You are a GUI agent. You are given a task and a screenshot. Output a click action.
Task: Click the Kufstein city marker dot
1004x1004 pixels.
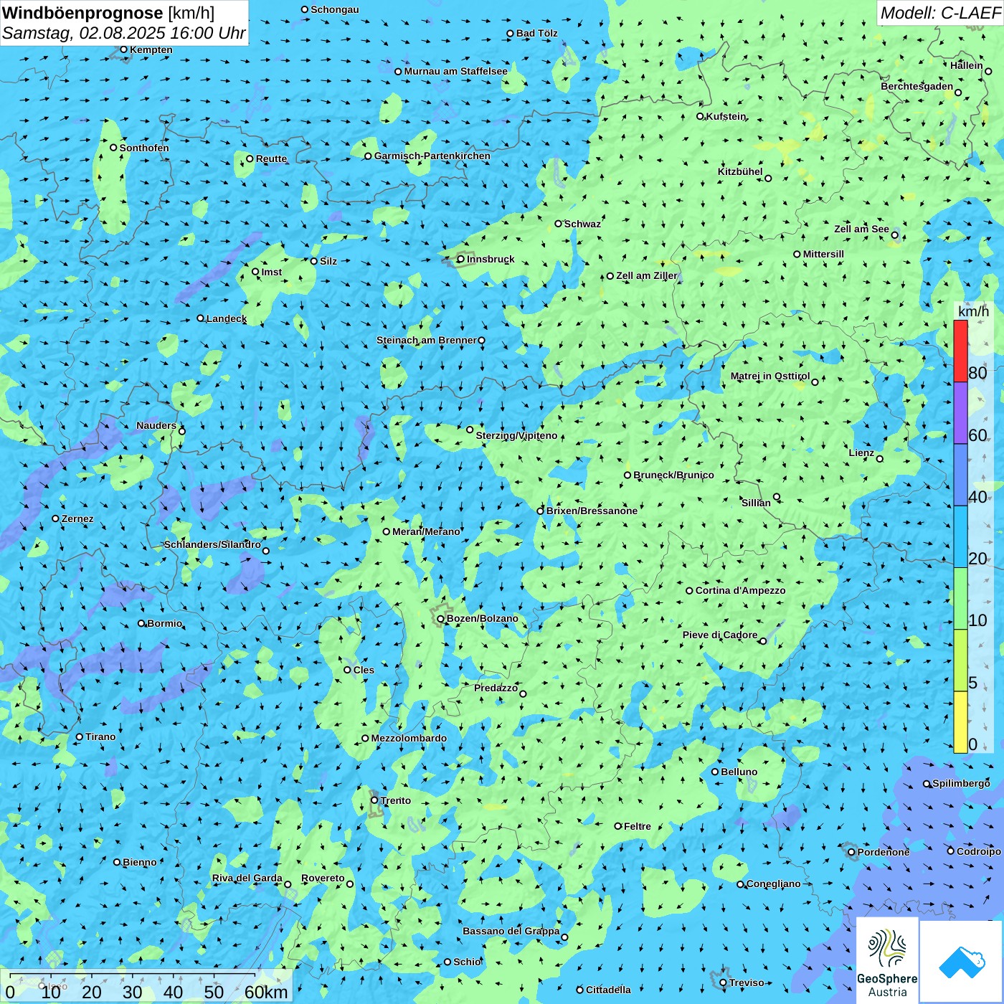(701, 116)
